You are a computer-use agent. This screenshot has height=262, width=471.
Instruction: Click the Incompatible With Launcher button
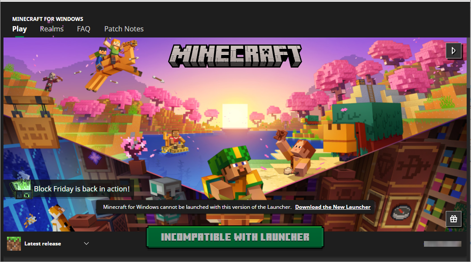(235, 237)
